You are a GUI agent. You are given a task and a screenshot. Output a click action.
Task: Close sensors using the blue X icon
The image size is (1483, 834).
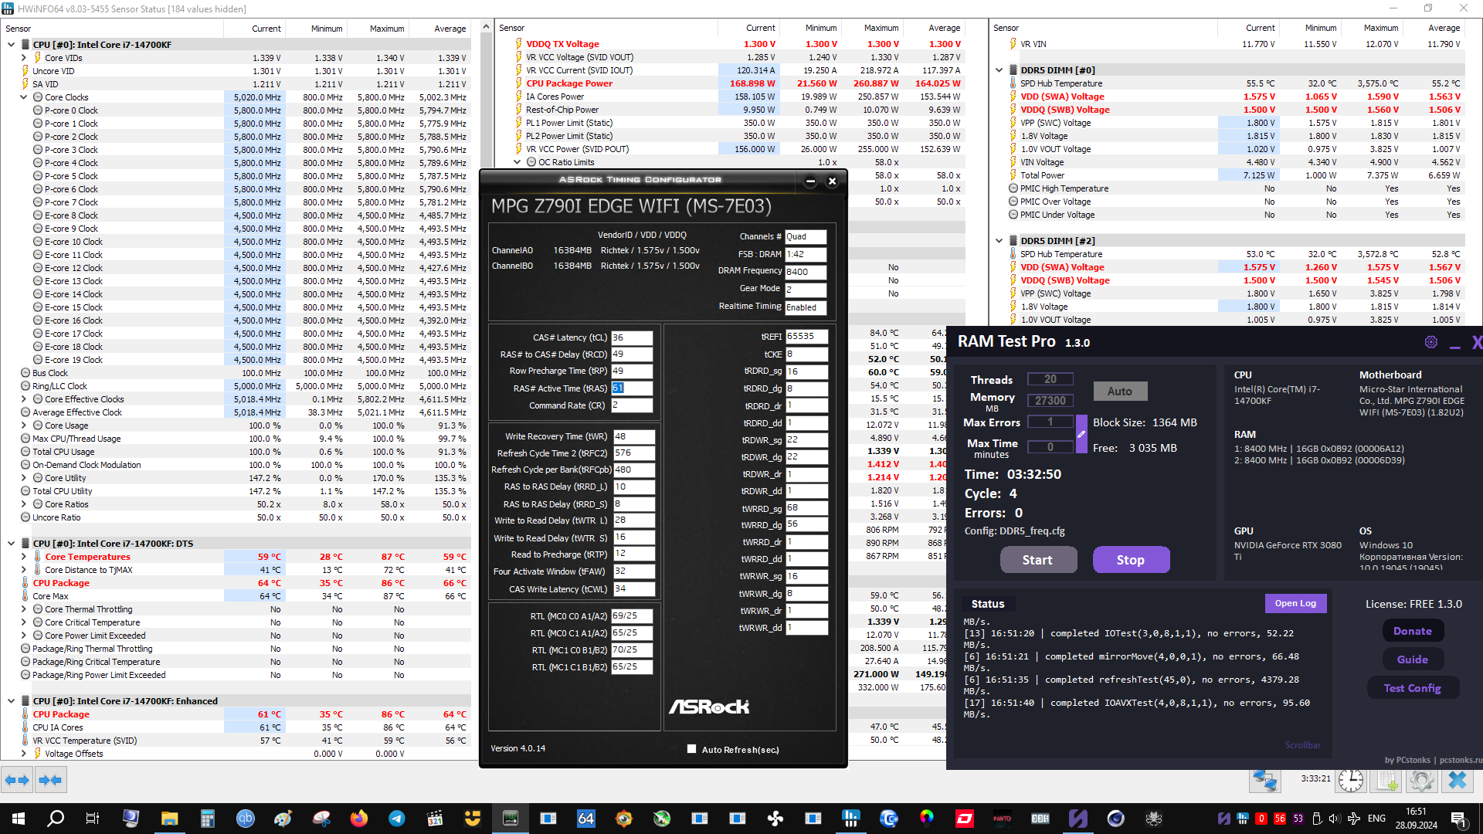(1458, 780)
